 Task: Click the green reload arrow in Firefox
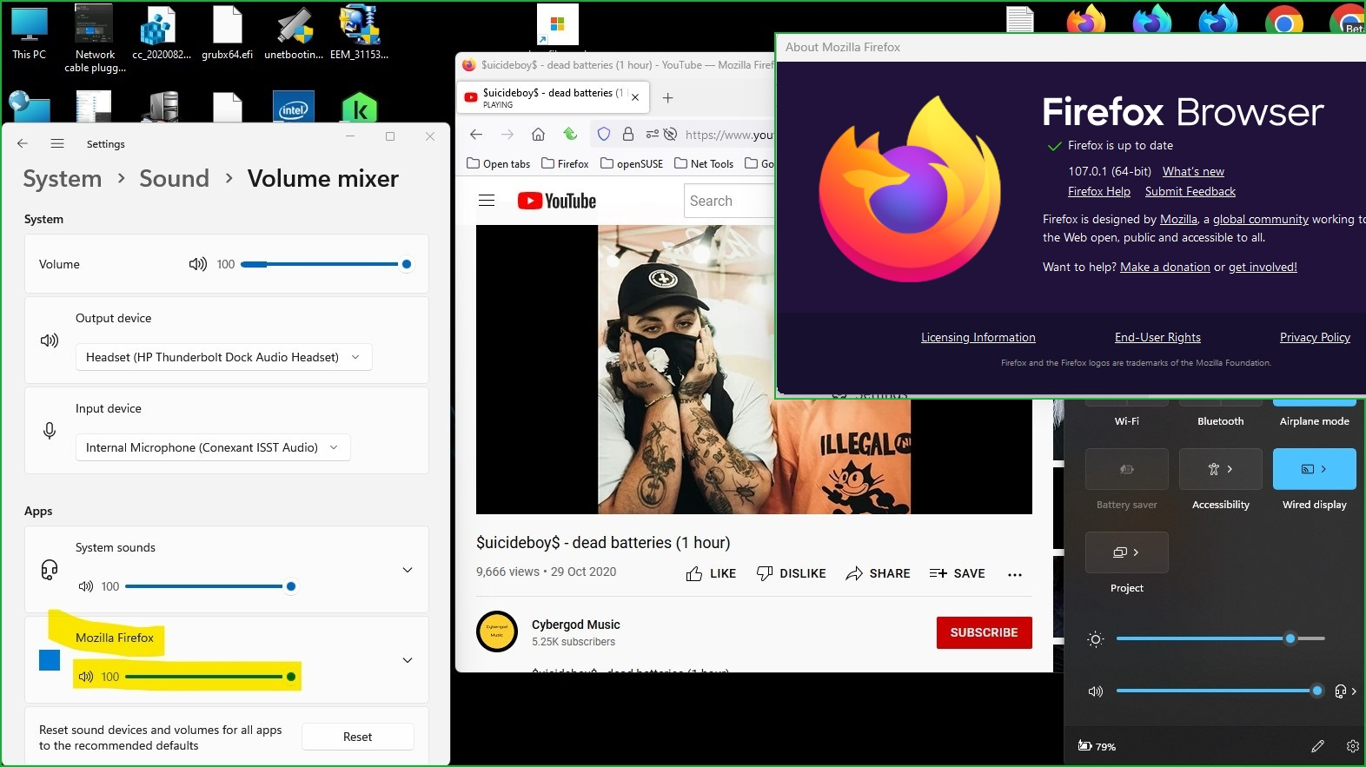pos(570,134)
